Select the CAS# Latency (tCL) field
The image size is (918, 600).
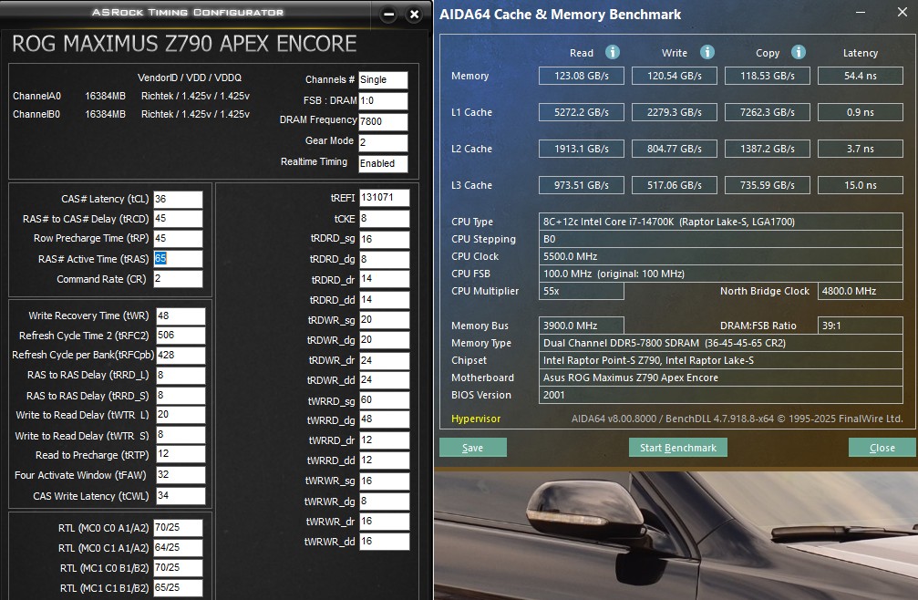(178, 199)
